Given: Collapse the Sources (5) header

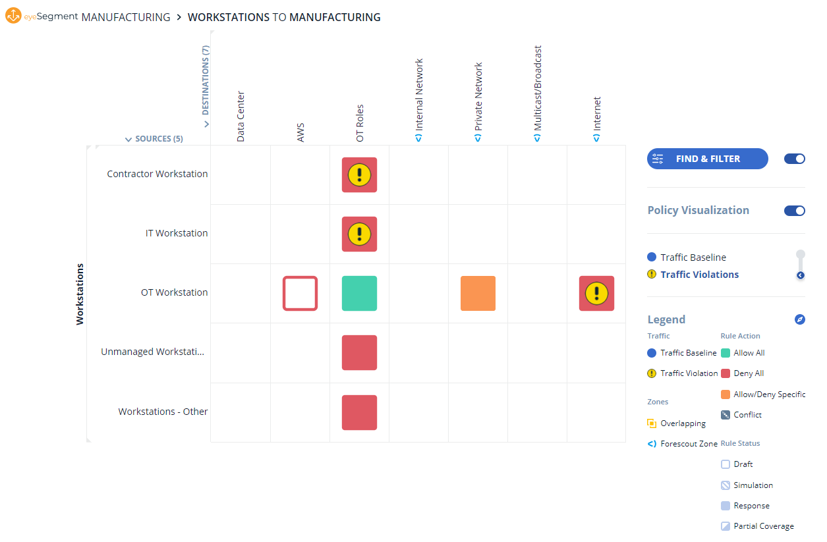Looking at the screenshot, I should coord(129,139).
